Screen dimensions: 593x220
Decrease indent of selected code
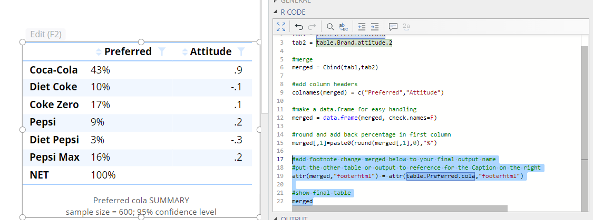[x=362, y=26]
